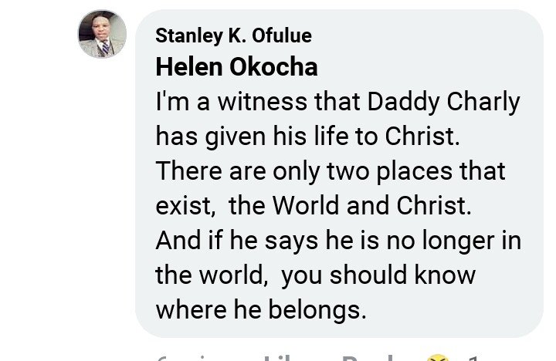Image resolution: width=556 pixels, height=361 pixels.
Task: Click the line 'I'm a witness that Daddy Charly'
Action: [337, 102]
